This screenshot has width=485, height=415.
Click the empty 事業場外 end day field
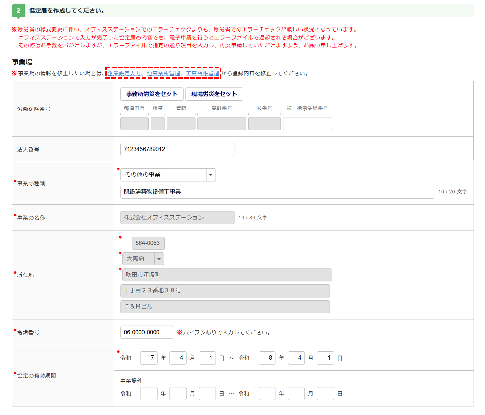coord(325,393)
